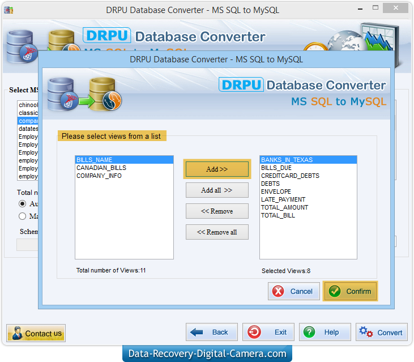The width and height of the screenshot is (414, 362).
Task: Click Convert in the main window
Action: coord(382,332)
